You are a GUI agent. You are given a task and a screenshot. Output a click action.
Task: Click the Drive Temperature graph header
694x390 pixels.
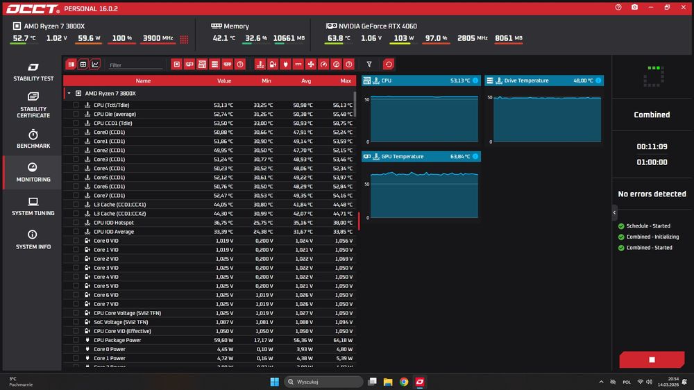544,80
